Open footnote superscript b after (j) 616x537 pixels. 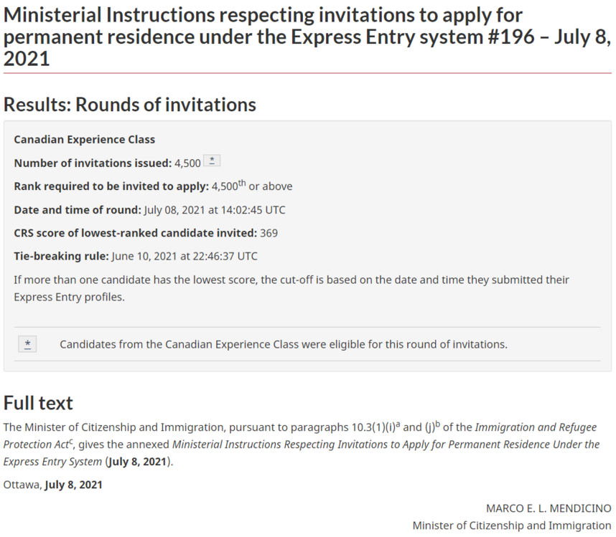point(437,424)
